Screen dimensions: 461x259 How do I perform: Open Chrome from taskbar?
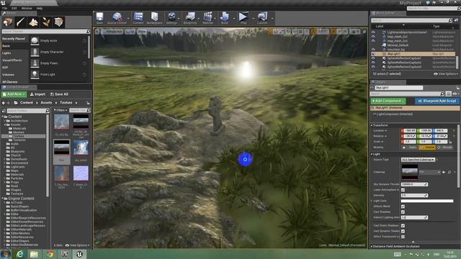coord(50,254)
